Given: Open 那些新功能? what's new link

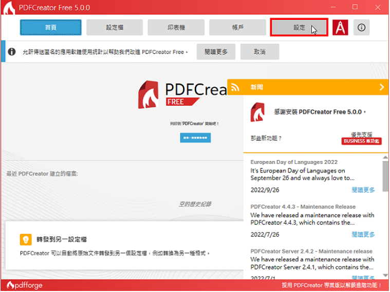Looking at the screenshot, I should pyautogui.click(x=266, y=138).
